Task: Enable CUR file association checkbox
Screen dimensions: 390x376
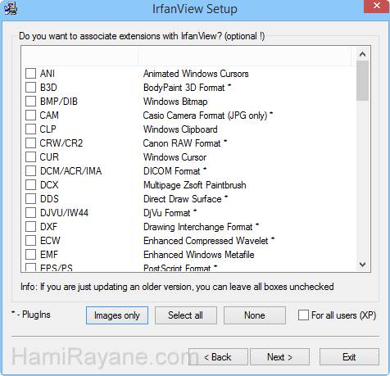Action: [30, 157]
